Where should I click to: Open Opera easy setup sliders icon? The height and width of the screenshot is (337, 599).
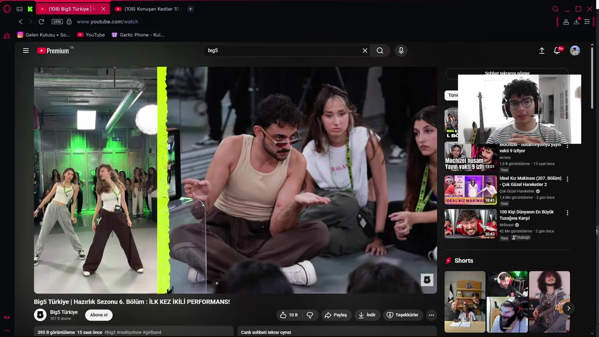pos(587,22)
